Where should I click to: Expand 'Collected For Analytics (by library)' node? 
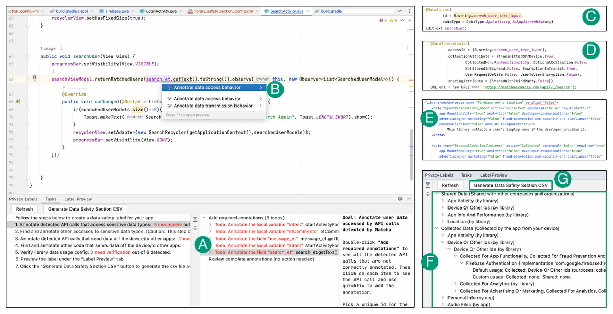pos(456,284)
